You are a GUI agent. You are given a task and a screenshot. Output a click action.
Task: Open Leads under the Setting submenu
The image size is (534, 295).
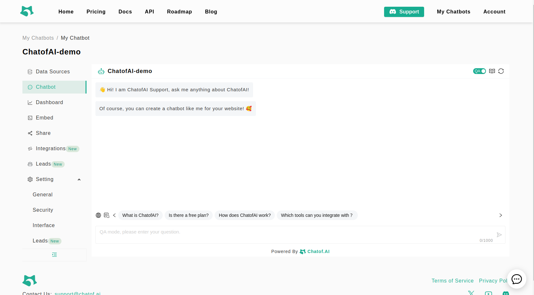click(54, 241)
